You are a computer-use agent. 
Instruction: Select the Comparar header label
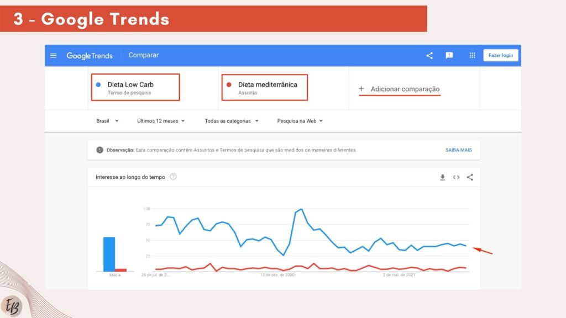[144, 55]
